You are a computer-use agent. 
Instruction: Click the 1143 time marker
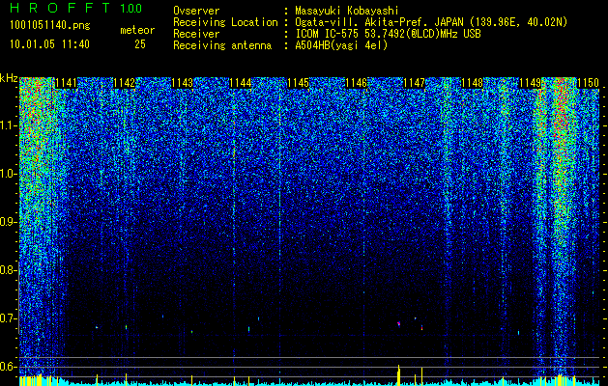(183, 83)
